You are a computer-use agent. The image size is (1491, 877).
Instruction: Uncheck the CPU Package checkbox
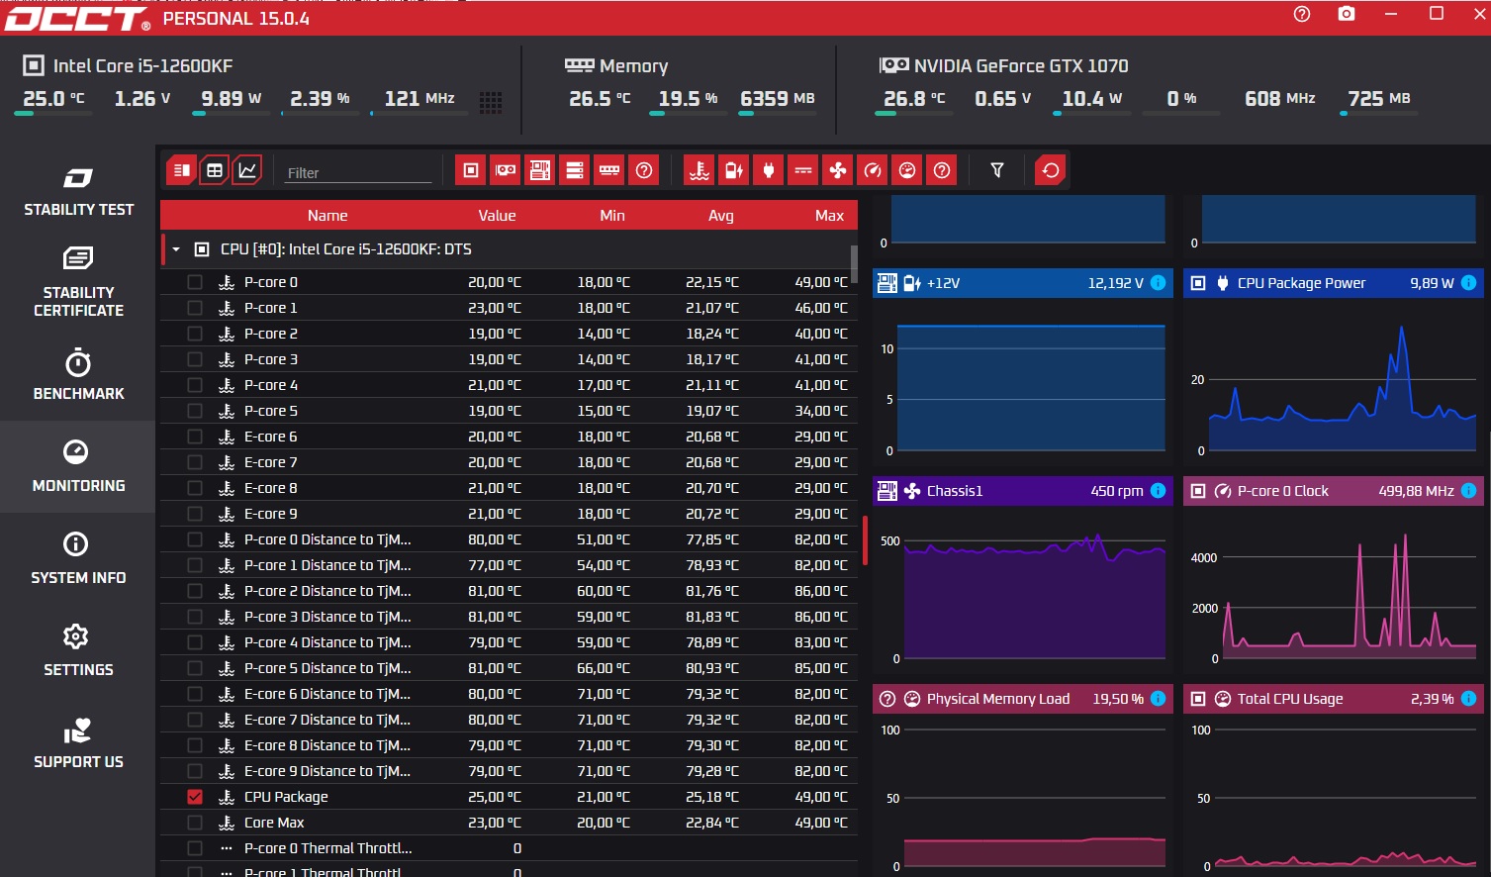pos(195,797)
